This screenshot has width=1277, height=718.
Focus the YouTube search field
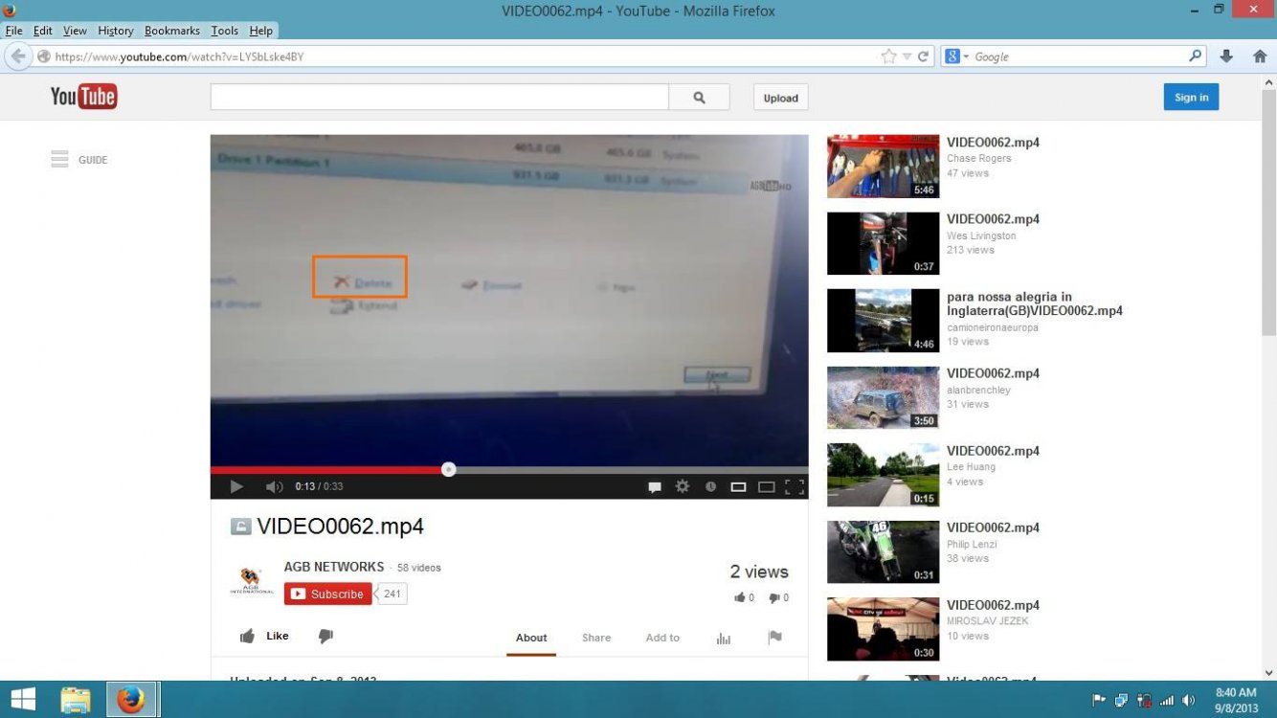(x=439, y=97)
